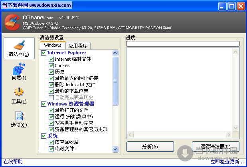Open the Cleaner (清洁器) section icon
Viewport: 247px width, 167px height.
[x=19, y=48]
